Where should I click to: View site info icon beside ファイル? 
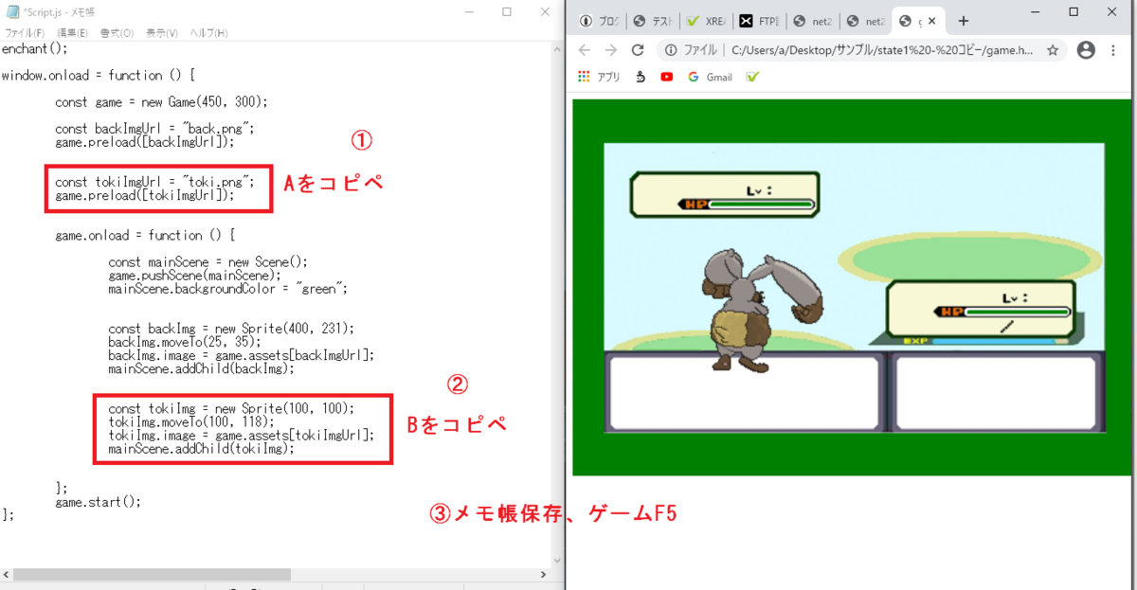671,50
